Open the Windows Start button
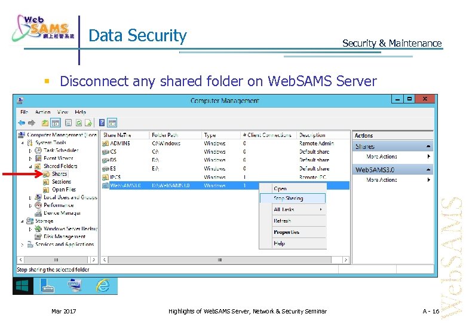Screen dimensions: 466x323 coord(23,286)
